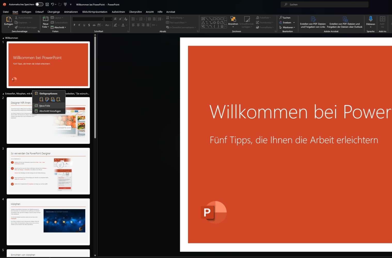Collapse the Willkommen section

(3, 38)
